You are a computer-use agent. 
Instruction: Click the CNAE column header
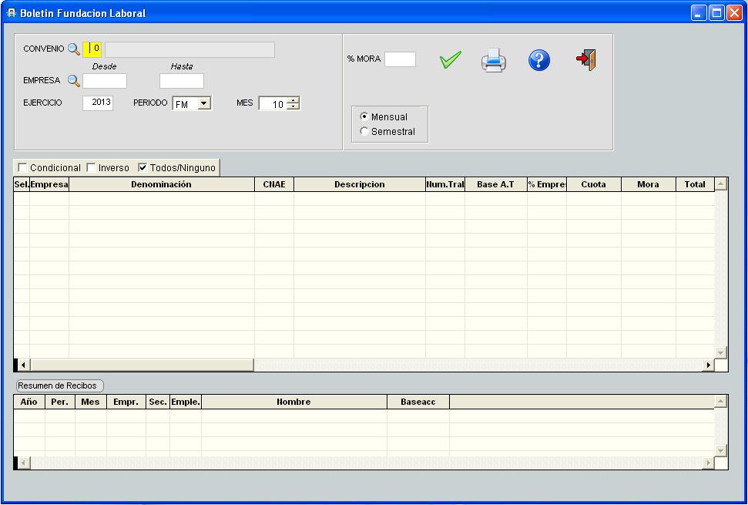click(x=274, y=184)
